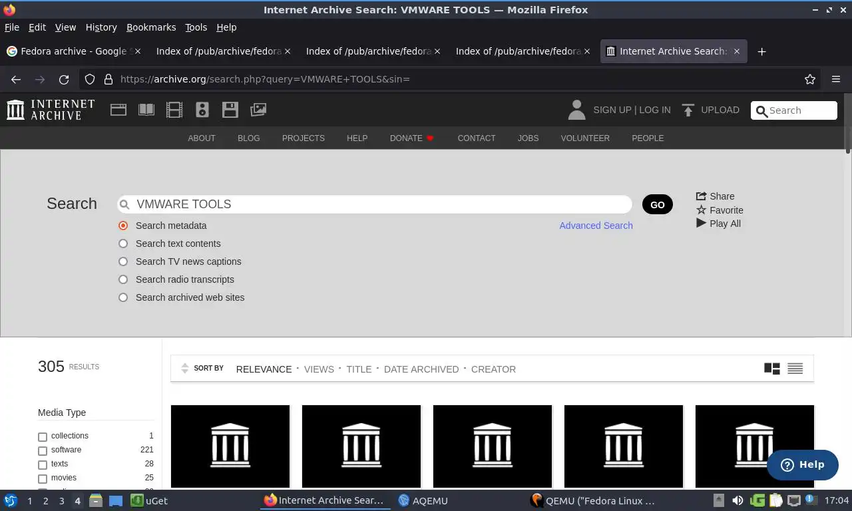Sort results by DATE ARCHIVED

[421, 369]
